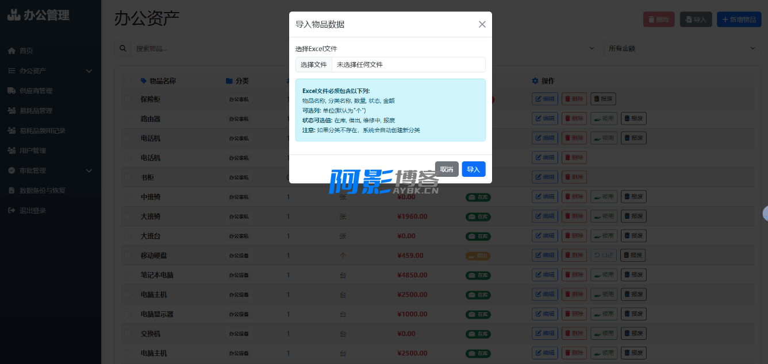This screenshot has width=768, height=364.
Task: Focus the 搜索物品 search field
Action: click(x=201, y=49)
